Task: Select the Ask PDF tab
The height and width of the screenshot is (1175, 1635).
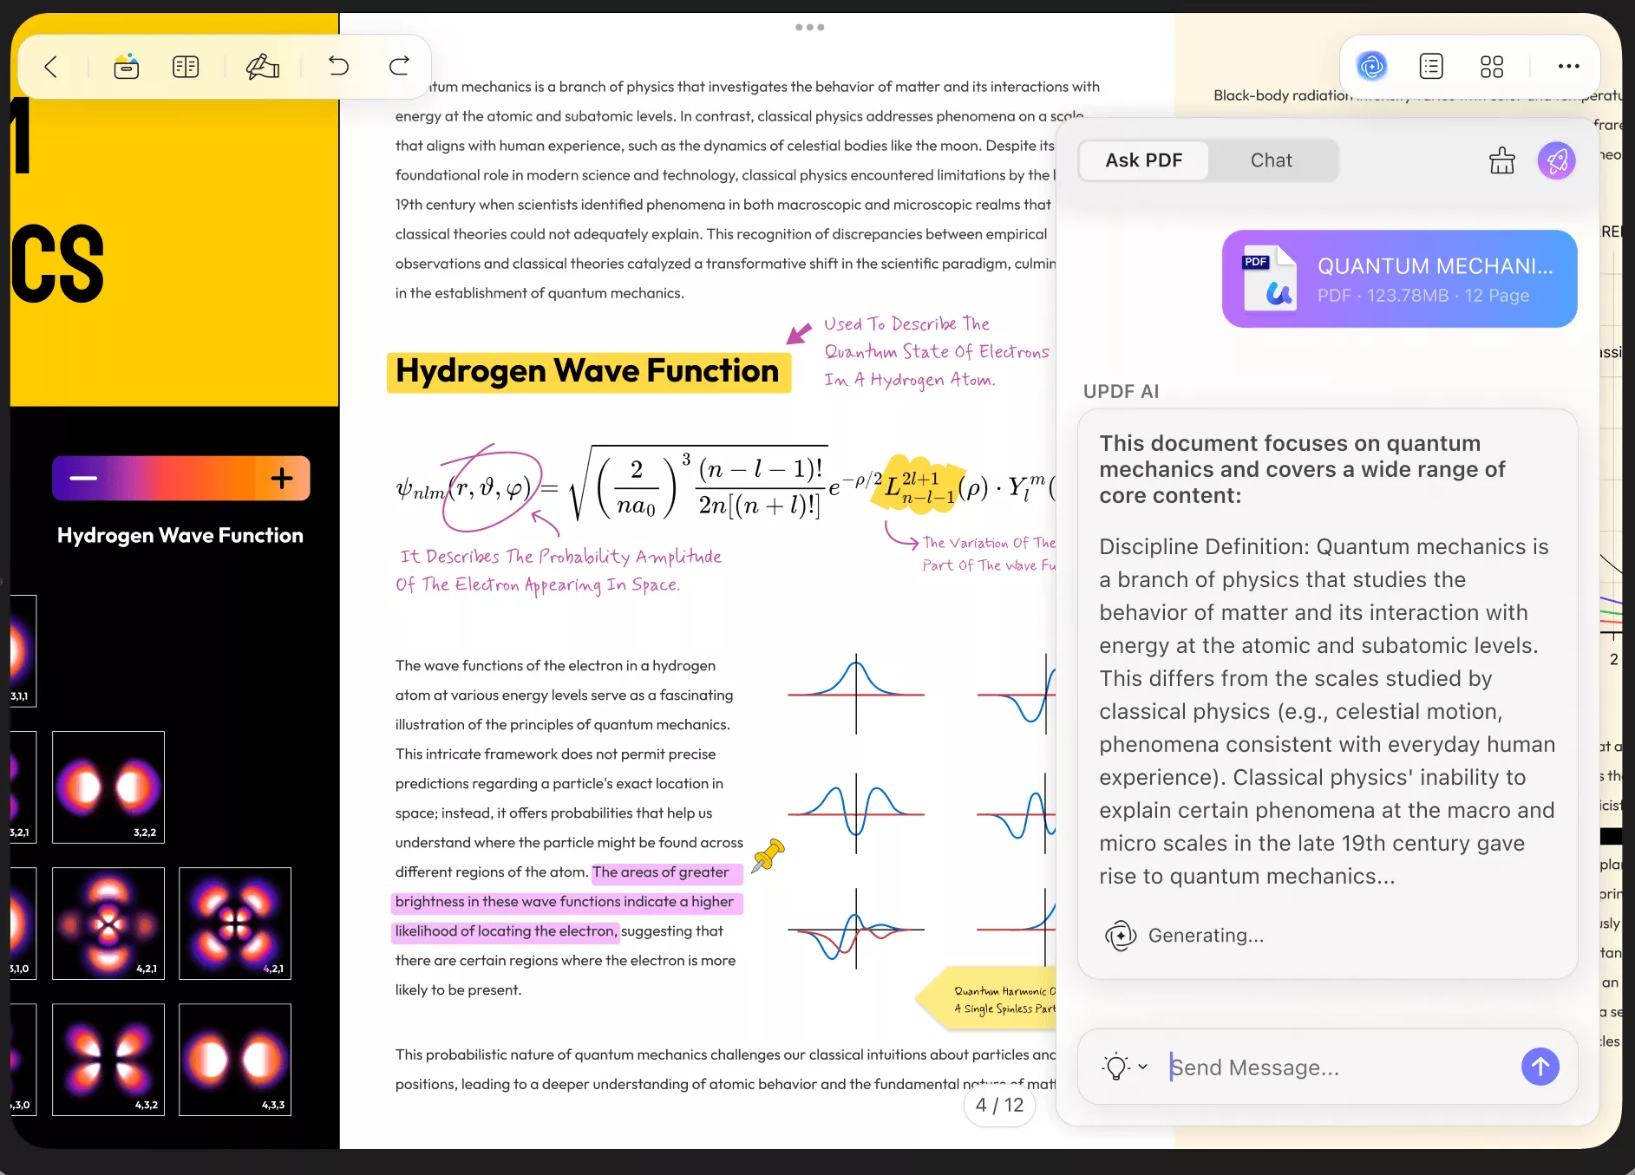Action: 1143,160
